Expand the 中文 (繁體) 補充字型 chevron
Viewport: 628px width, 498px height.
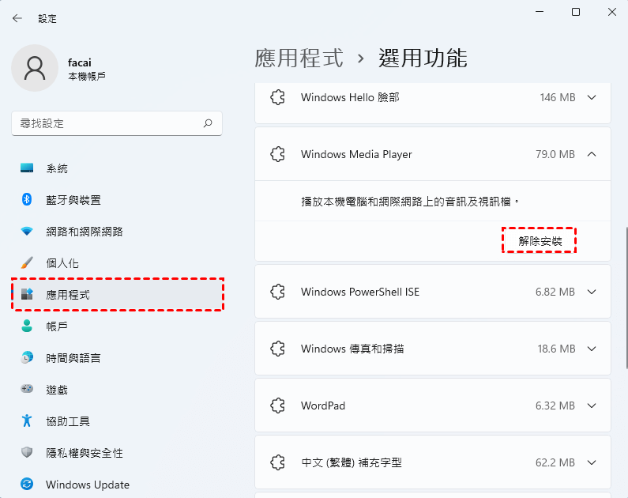pos(592,462)
